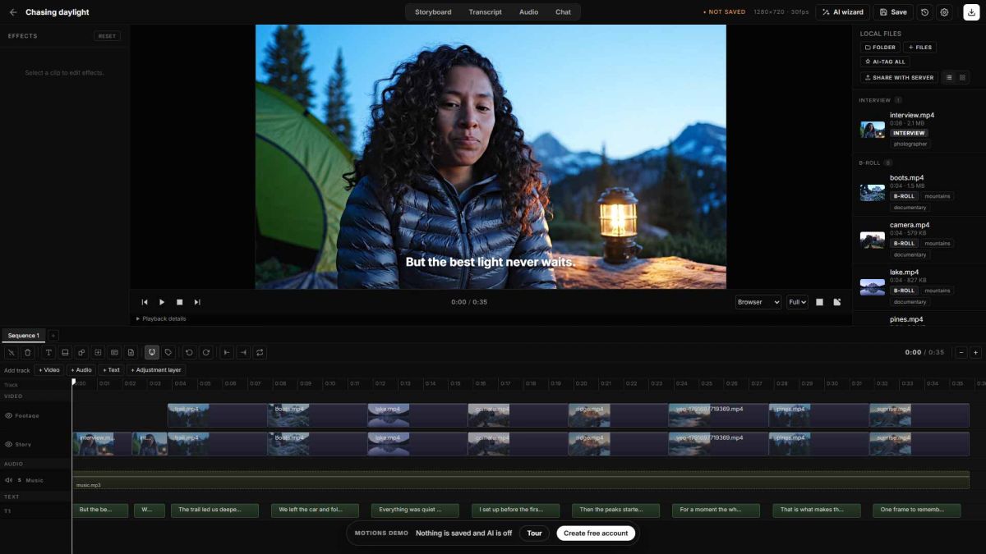Click the Save button
Screen dimensions: 986x554
click(x=892, y=12)
